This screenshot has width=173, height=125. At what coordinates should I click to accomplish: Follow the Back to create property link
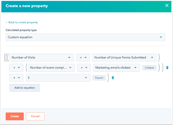tap(23, 23)
